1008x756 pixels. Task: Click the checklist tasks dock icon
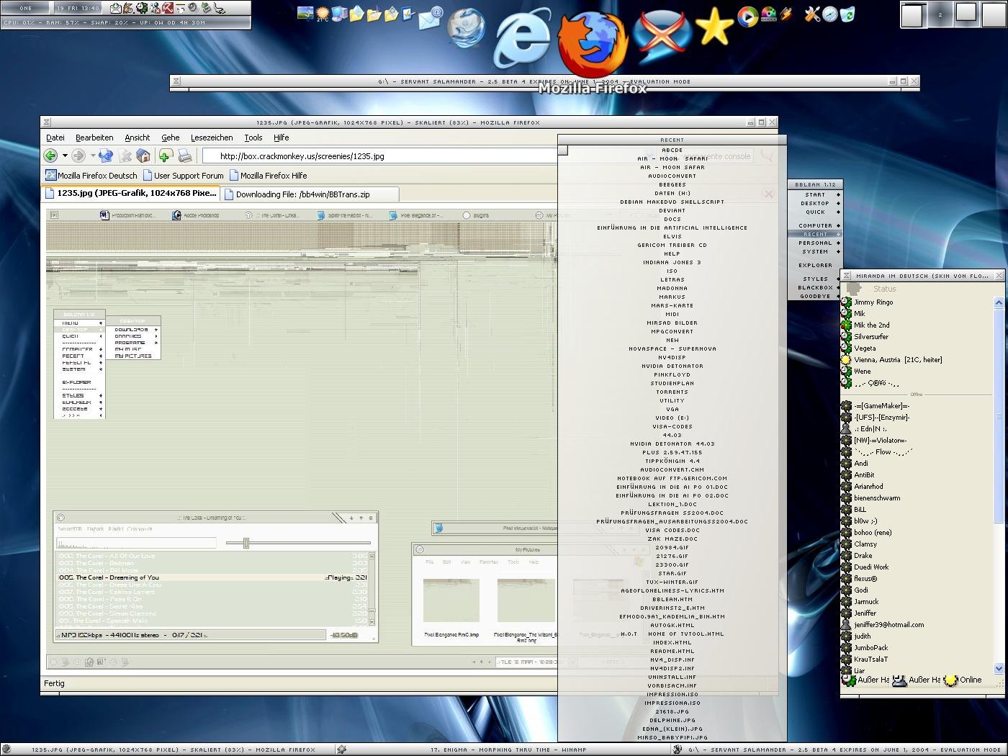[408, 14]
